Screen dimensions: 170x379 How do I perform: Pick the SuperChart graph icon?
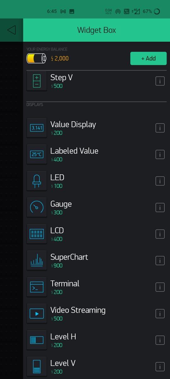tap(37, 261)
